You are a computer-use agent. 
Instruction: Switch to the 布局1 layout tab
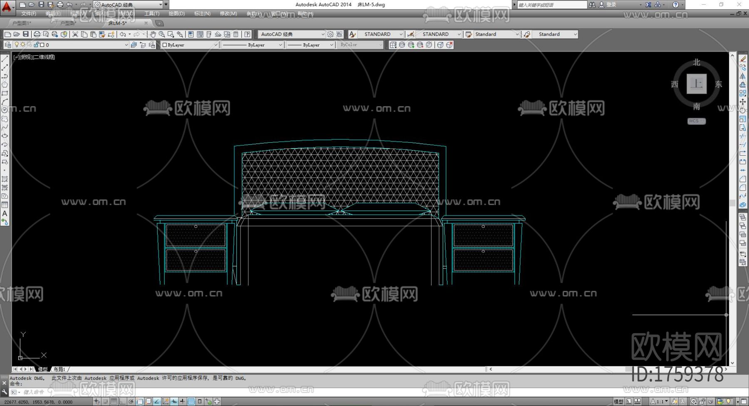pyautogui.click(x=60, y=369)
